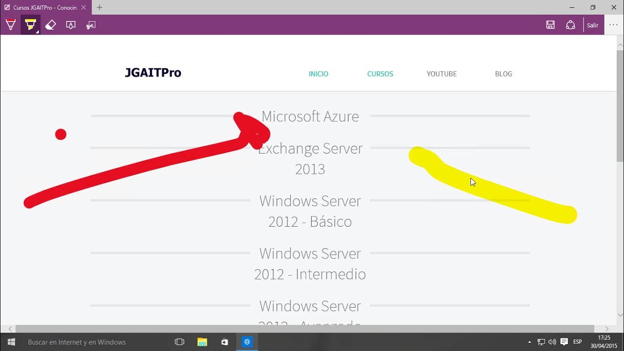Click the JGAITPro site logo

pos(153,73)
